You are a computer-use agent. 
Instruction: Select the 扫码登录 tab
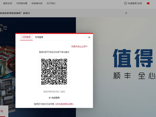coord(27,37)
